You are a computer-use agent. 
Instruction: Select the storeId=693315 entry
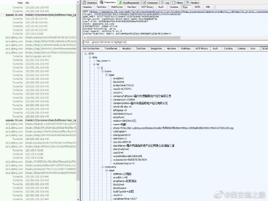(122, 142)
